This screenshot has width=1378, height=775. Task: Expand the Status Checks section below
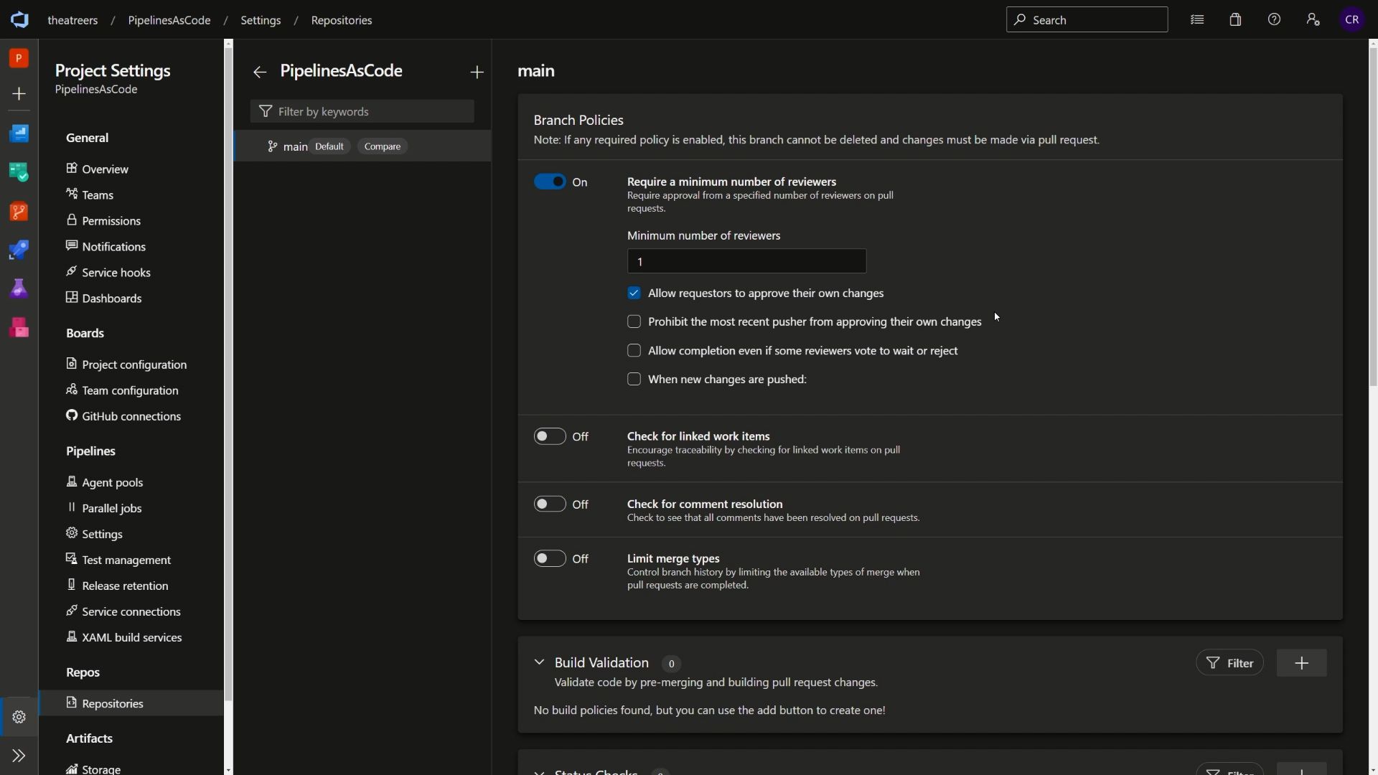coord(538,771)
